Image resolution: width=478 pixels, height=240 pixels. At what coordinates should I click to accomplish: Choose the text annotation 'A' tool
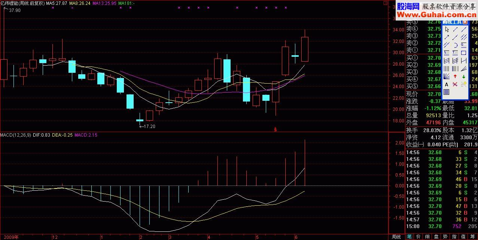coord(447,84)
